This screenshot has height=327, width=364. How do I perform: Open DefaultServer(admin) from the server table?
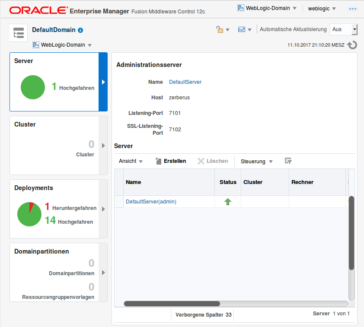click(x=151, y=201)
